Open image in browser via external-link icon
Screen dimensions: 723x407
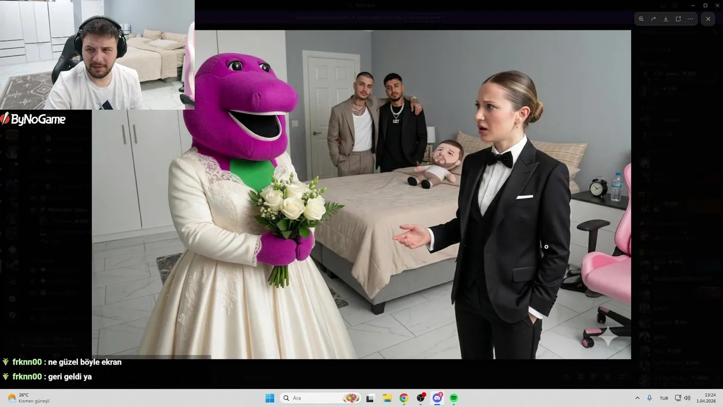click(678, 19)
